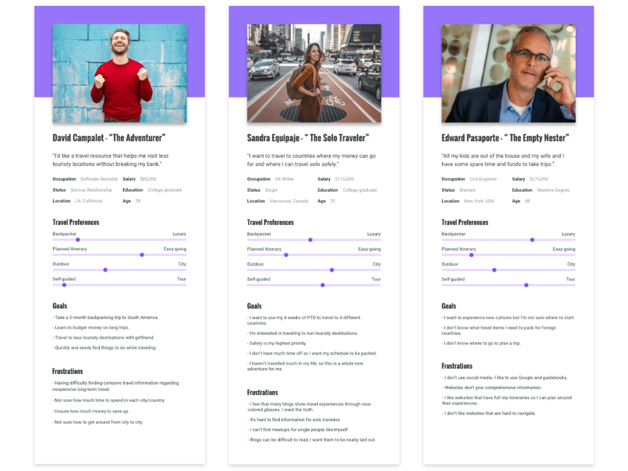The image size is (628, 471).
Task: Click Sandra's Self-guided slider handle
Action: [x=323, y=285]
